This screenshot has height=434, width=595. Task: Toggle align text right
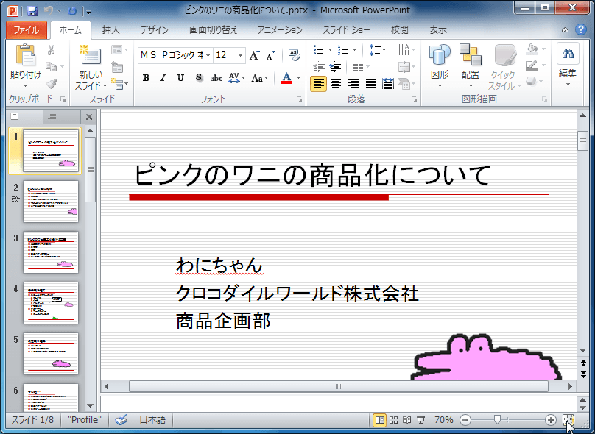(x=353, y=83)
